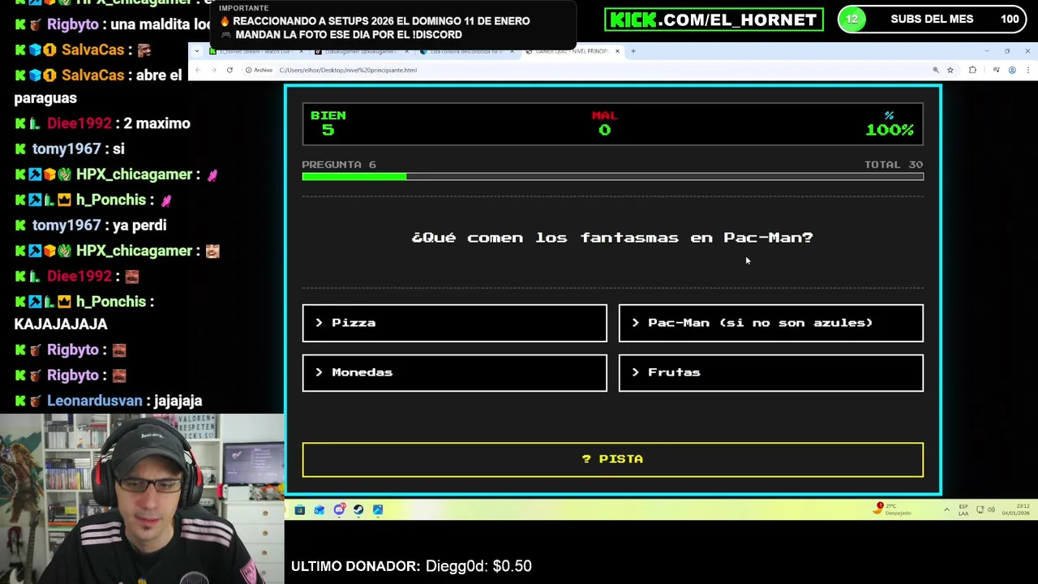This screenshot has height=584, width=1038.
Task: Click the Archivo file info chip in address bar
Action: click(259, 70)
